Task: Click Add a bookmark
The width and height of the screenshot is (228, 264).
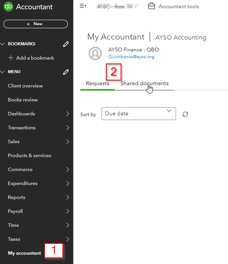Action: [x=31, y=58]
